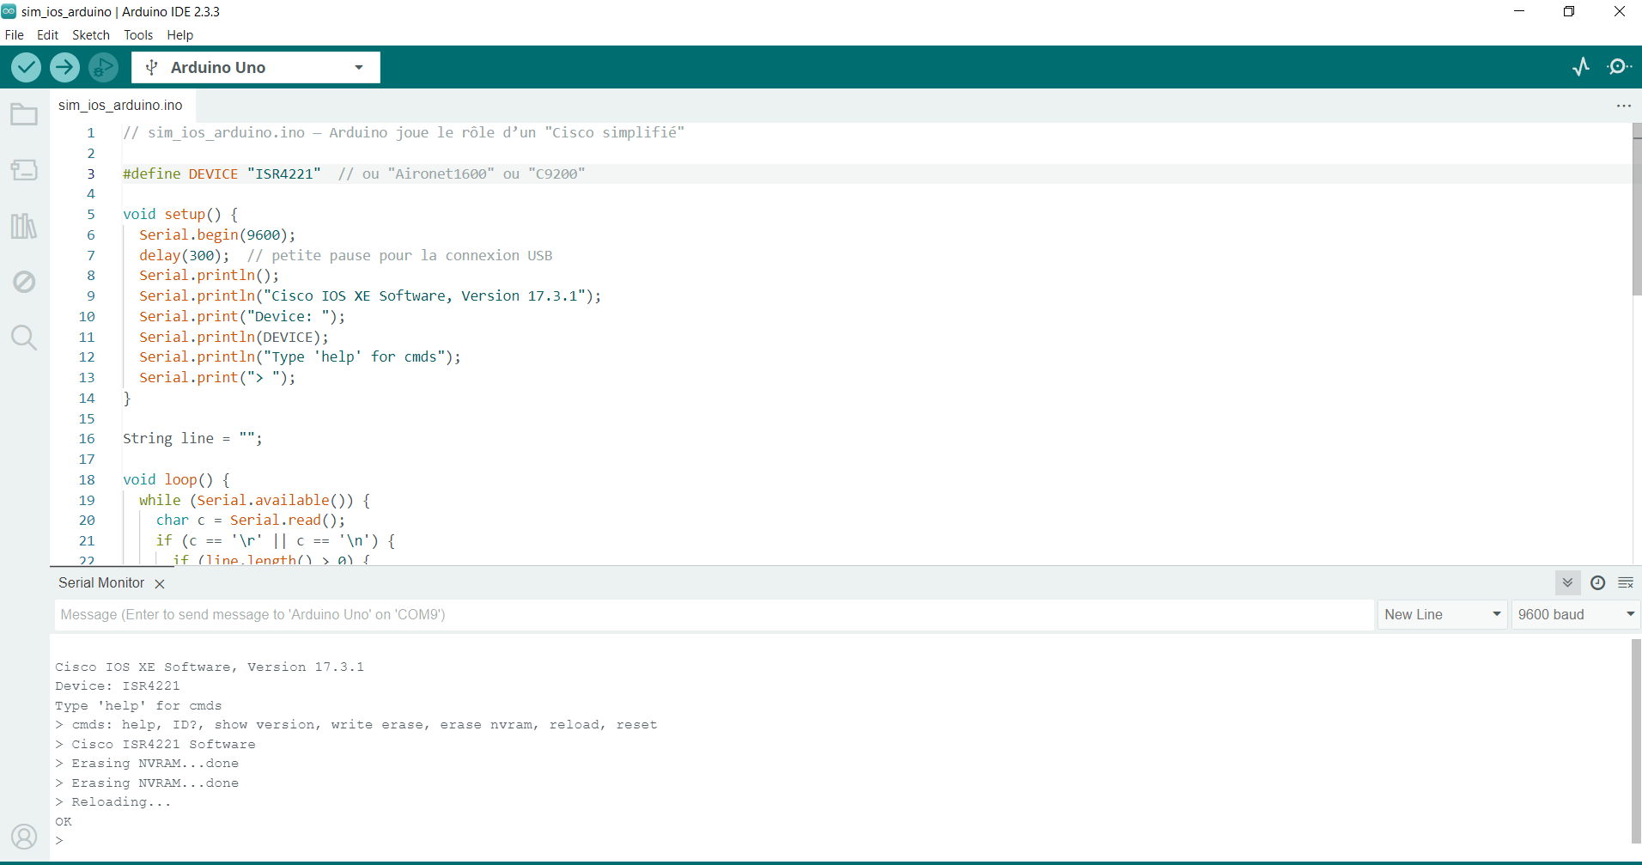Open the Library Manager sidebar icon
Viewport: 1642px width, 865px height.
click(24, 226)
